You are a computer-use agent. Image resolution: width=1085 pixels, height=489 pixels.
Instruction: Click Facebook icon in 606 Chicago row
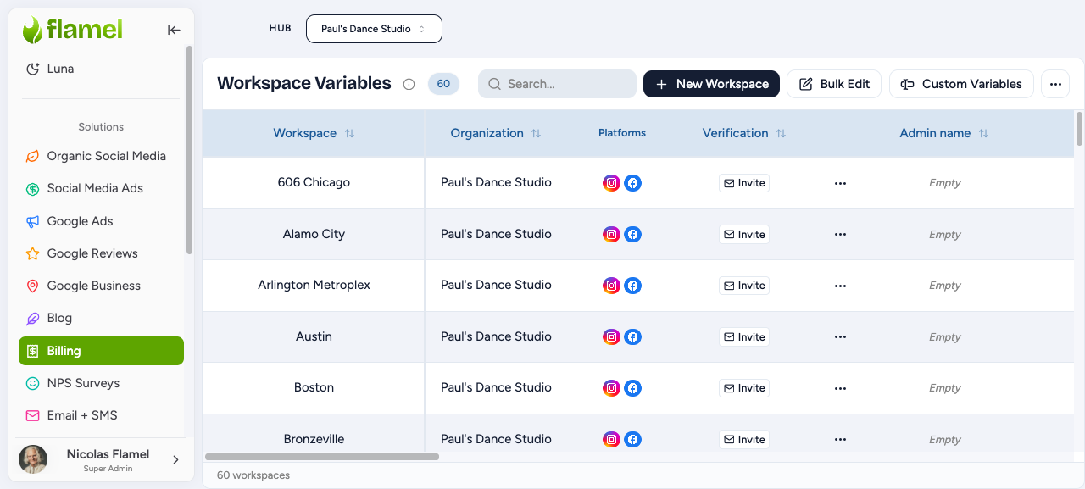coord(632,183)
